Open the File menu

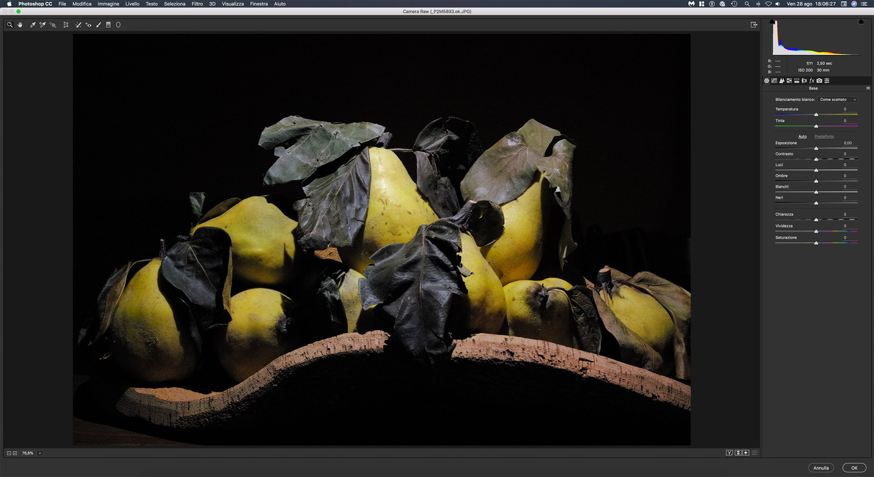click(x=62, y=3)
